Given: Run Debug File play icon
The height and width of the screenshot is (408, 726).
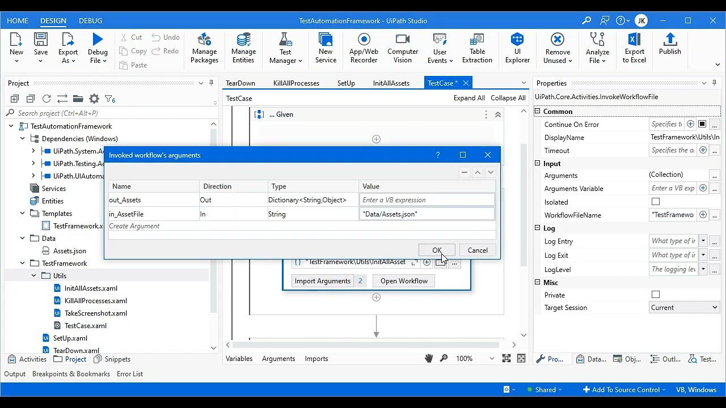Looking at the screenshot, I should pyautogui.click(x=98, y=40).
